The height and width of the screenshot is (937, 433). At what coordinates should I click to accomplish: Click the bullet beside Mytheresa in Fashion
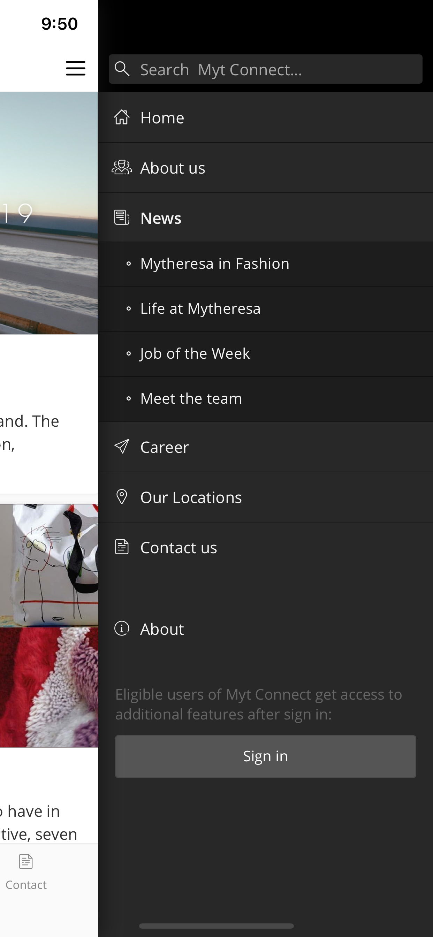point(128,264)
